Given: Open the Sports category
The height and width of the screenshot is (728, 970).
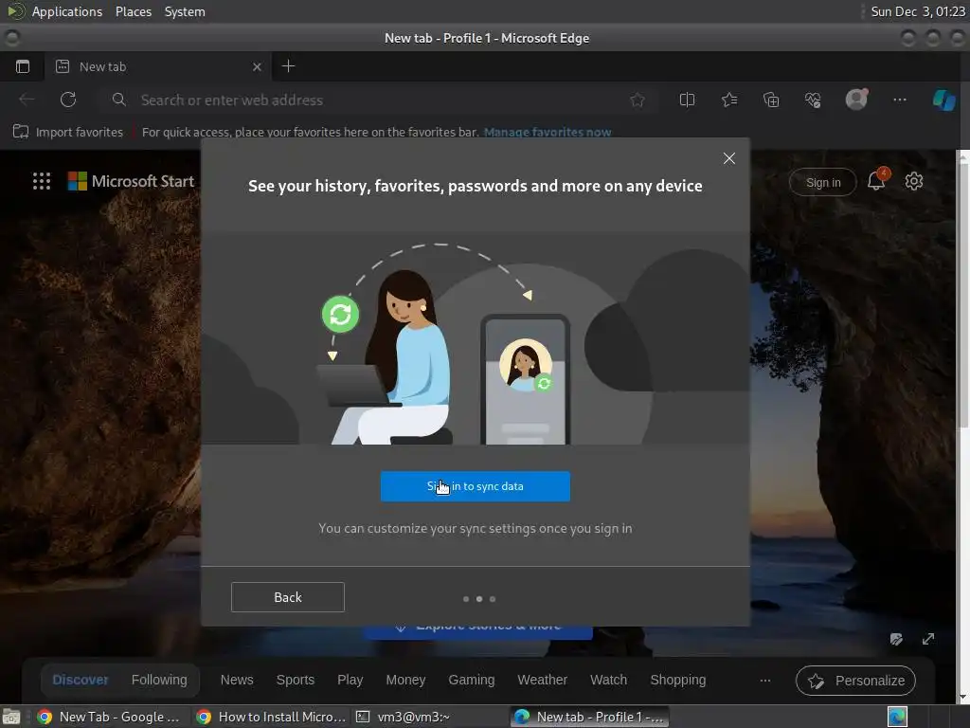Looking at the screenshot, I should [x=296, y=680].
